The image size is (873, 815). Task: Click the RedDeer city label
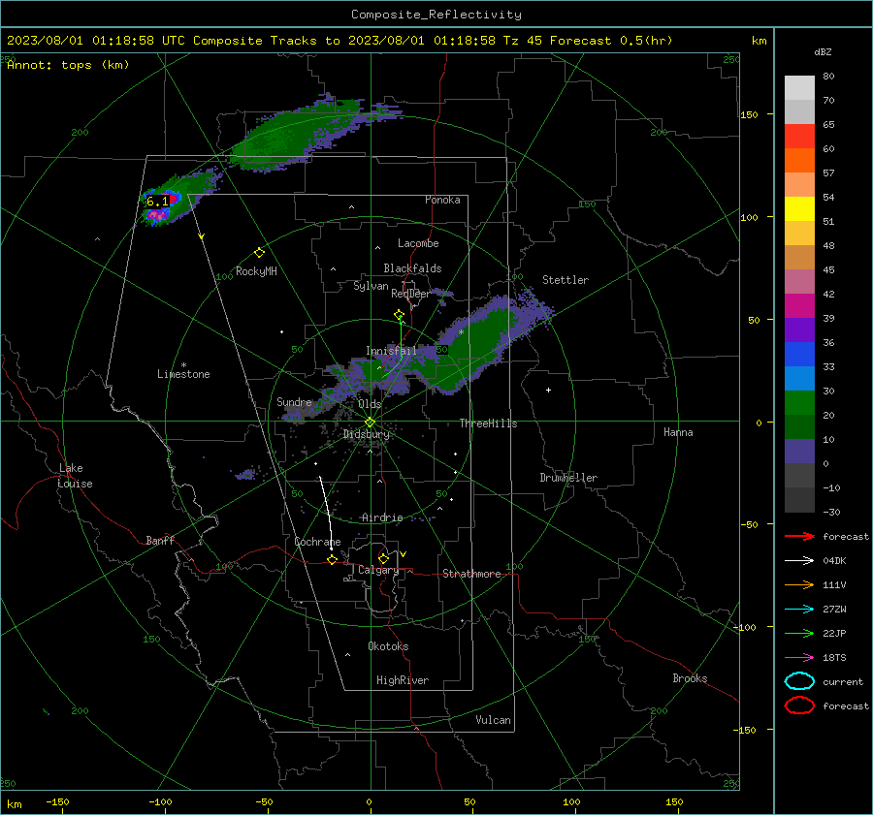[410, 294]
